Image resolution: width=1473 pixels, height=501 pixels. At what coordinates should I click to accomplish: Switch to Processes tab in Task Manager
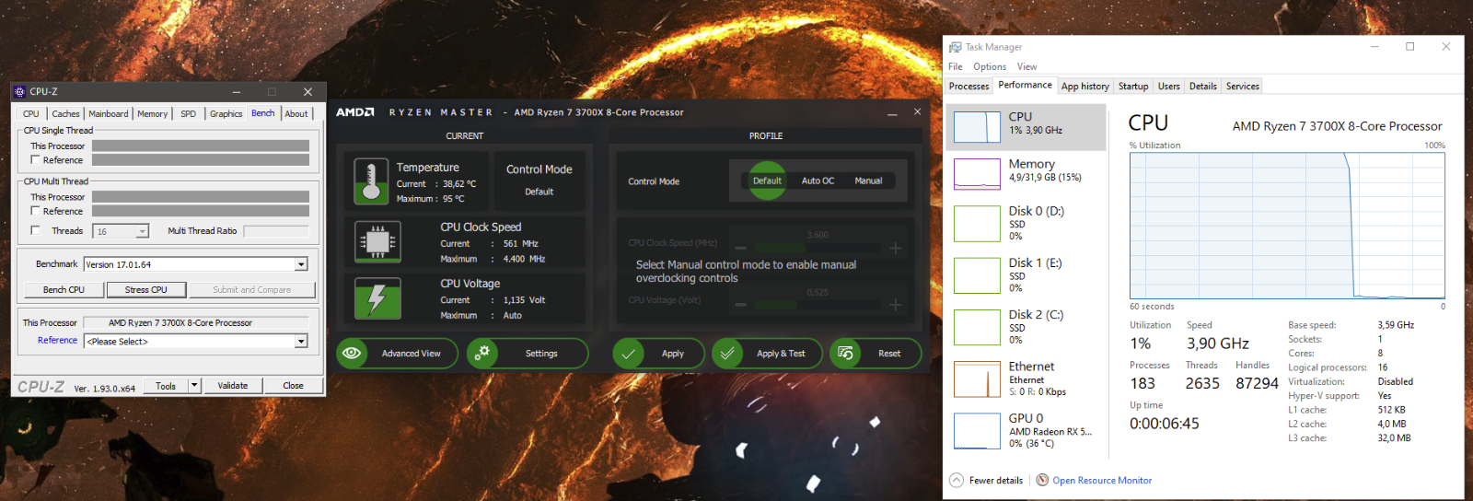coord(969,87)
